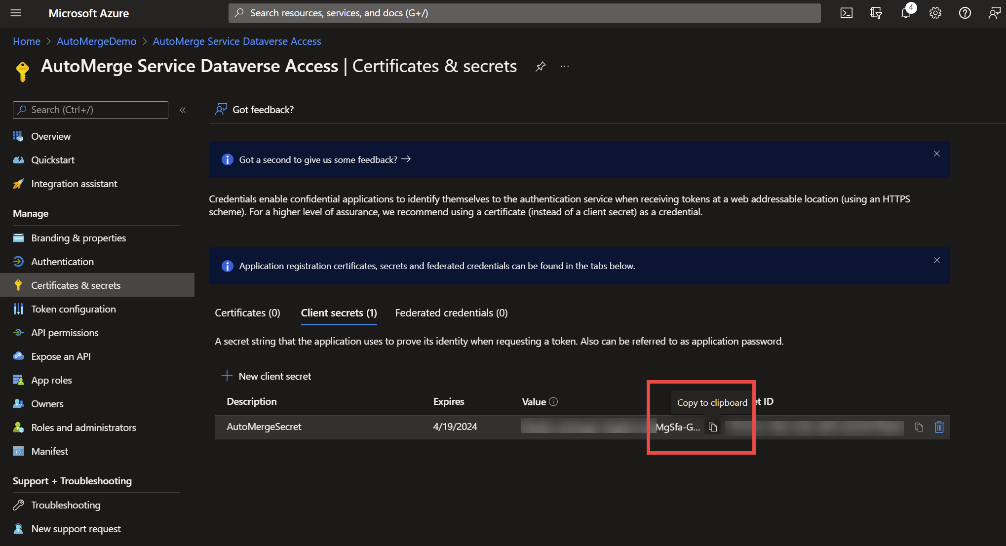The height and width of the screenshot is (546, 1006).
Task: Focus the global search resources box
Action: tap(524, 13)
